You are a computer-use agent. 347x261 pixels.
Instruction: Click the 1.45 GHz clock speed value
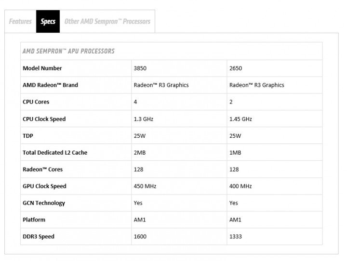pyautogui.click(x=240, y=119)
